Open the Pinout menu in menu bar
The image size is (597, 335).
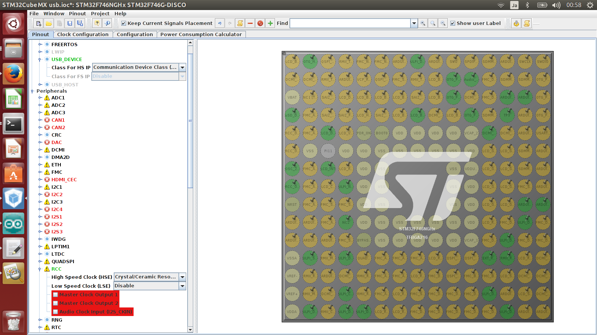[77, 13]
